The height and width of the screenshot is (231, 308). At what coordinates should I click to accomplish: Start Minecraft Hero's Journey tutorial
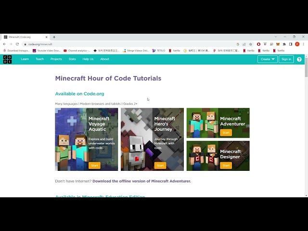coord(160,166)
